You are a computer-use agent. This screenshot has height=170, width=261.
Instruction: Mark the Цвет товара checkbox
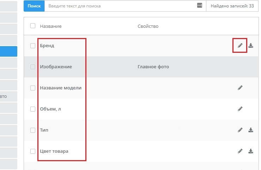pyautogui.click(x=33, y=151)
